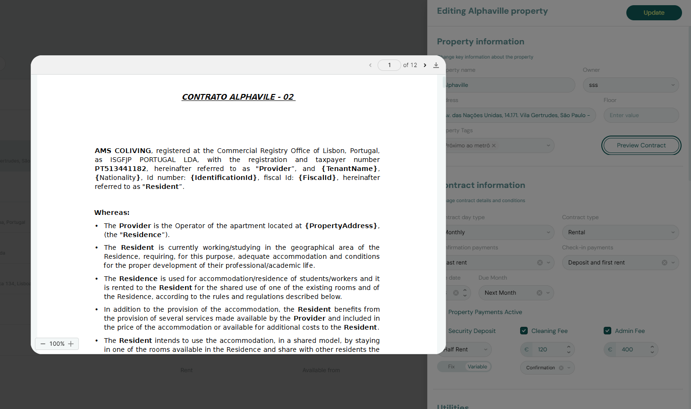Uncheck the Cleaning Fee checkbox

tap(524, 331)
